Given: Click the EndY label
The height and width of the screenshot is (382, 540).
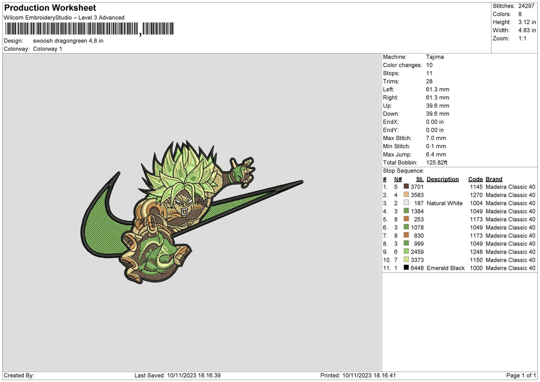Looking at the screenshot, I should (391, 130).
